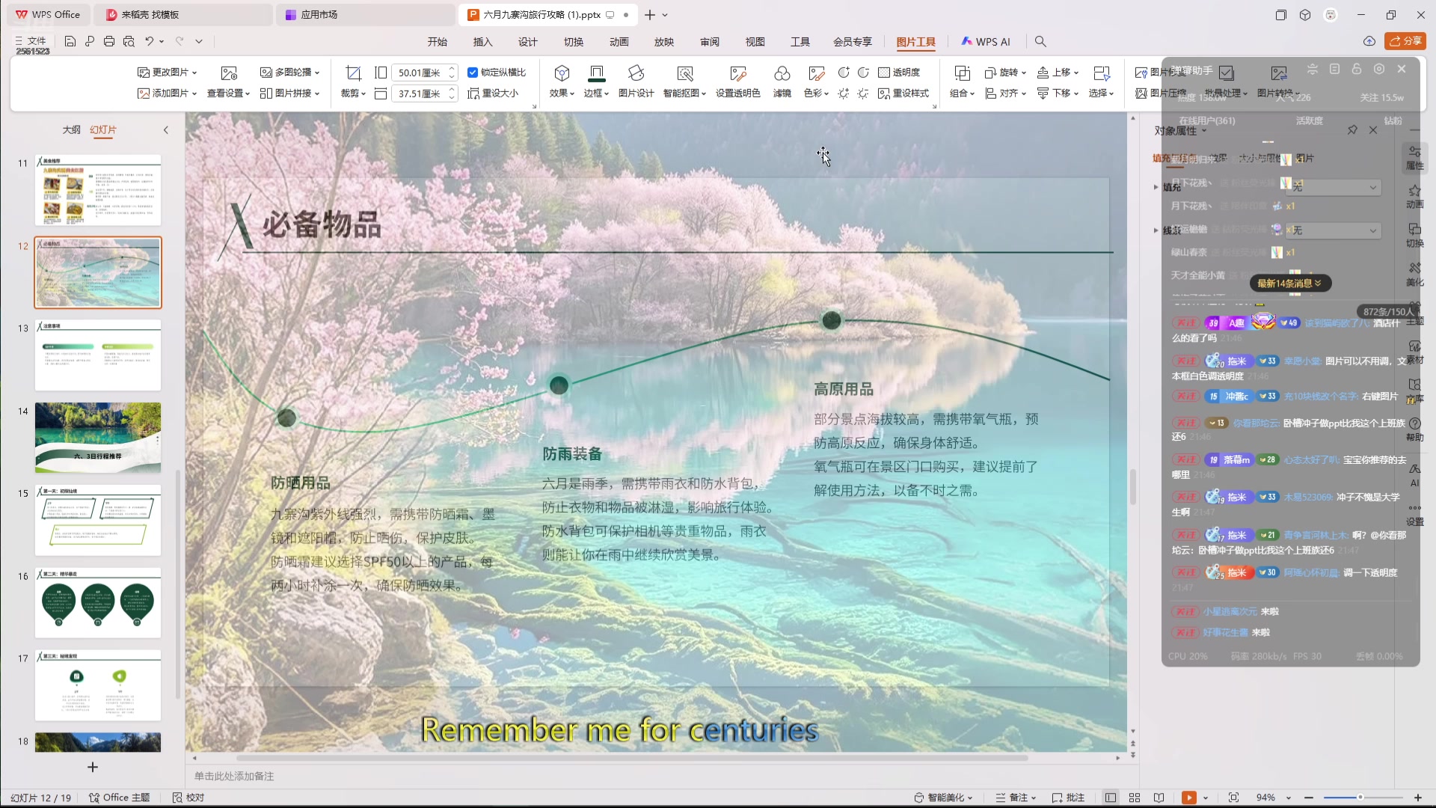Click the Undo arrow icon
The height and width of the screenshot is (808, 1436).
[150, 42]
